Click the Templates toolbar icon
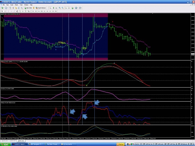 [80, 8]
